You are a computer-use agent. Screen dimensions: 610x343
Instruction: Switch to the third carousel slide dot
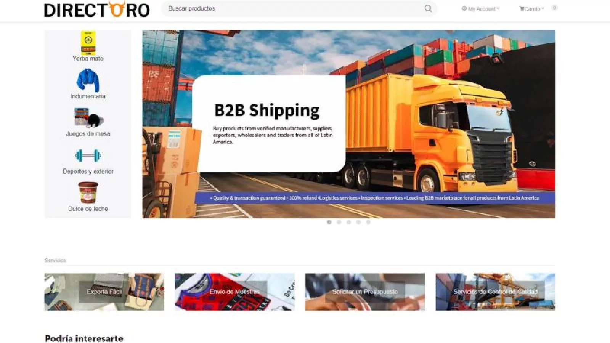348,222
